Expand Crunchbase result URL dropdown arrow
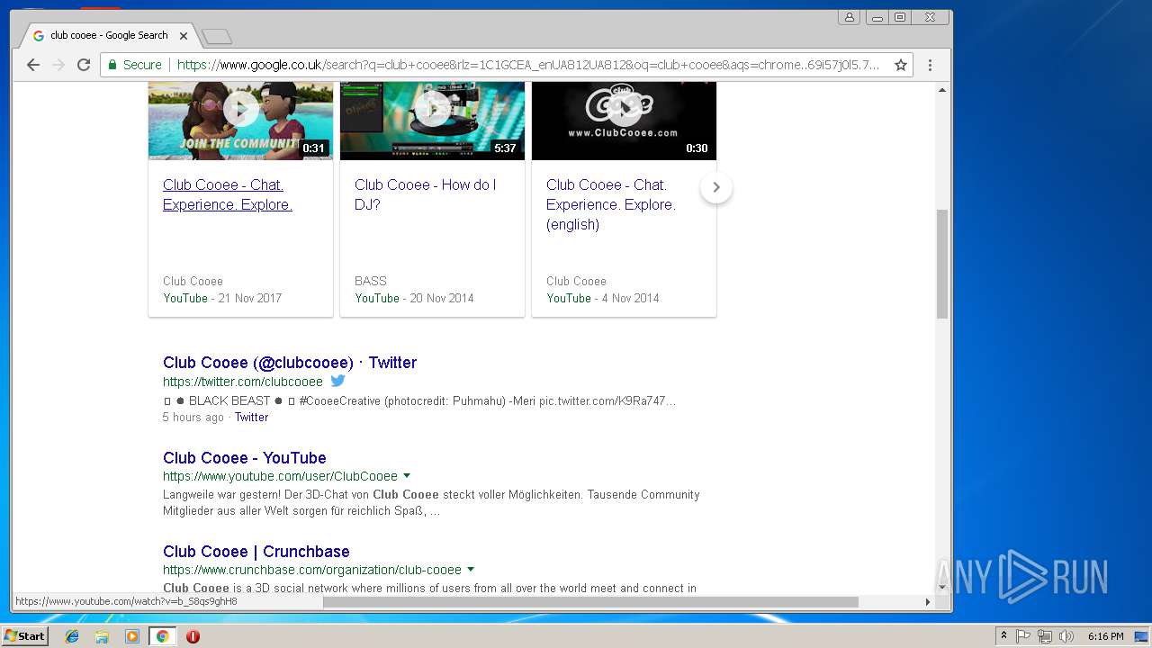Screen dimensions: 1152x648 click(471, 570)
